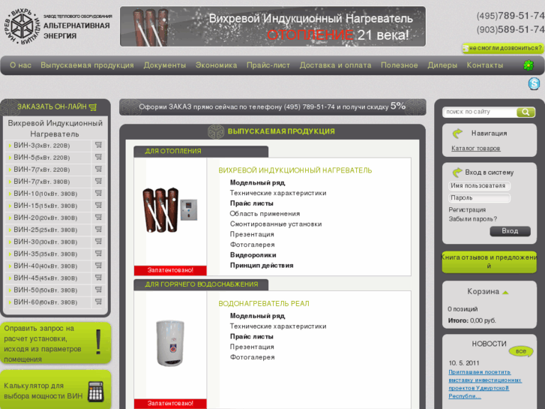Open ВИХРЕВОЙ ИНДУКЦИОННЫЙ НАГРЕВАТЕЛЬ product heading
The image size is (545, 409).
(x=295, y=170)
